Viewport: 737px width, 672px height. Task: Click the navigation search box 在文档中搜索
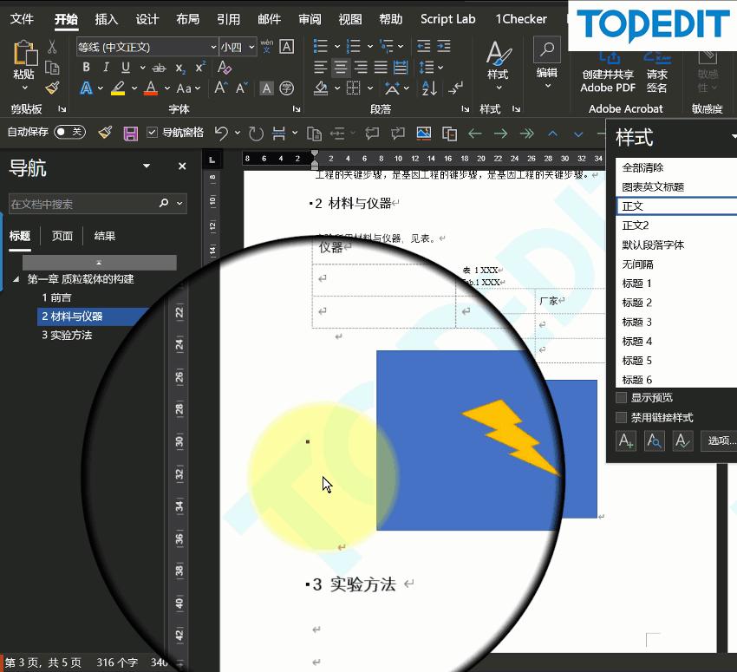[x=82, y=204]
